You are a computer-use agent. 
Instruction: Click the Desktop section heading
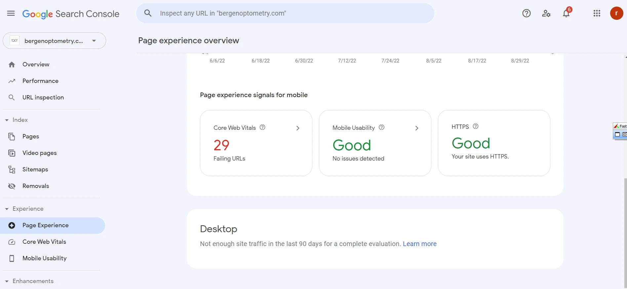[x=218, y=229]
